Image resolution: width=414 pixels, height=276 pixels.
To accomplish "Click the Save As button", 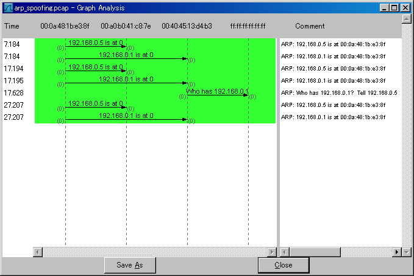I will coord(129,265).
